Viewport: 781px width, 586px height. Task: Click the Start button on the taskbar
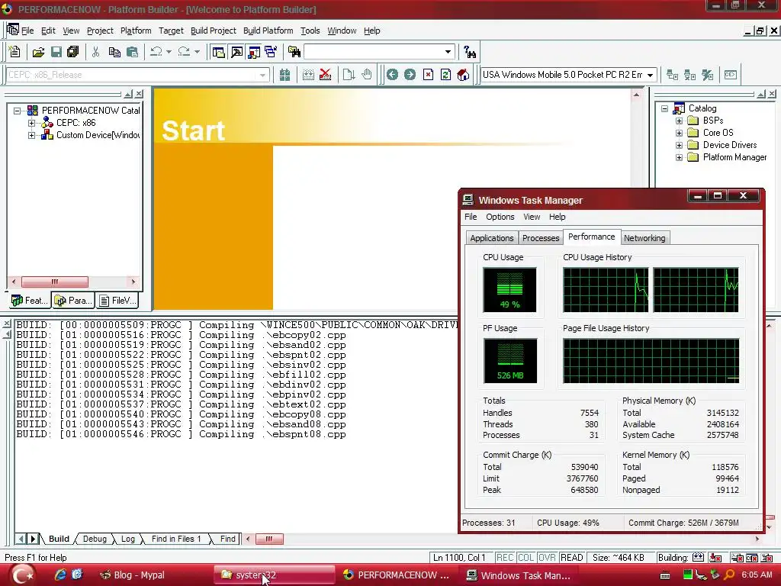[22, 575]
